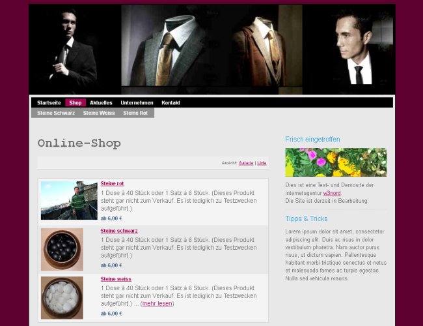This screenshot has height=326, width=423.
Task: Select Steine Schwarz submenu item
Action: [56, 113]
